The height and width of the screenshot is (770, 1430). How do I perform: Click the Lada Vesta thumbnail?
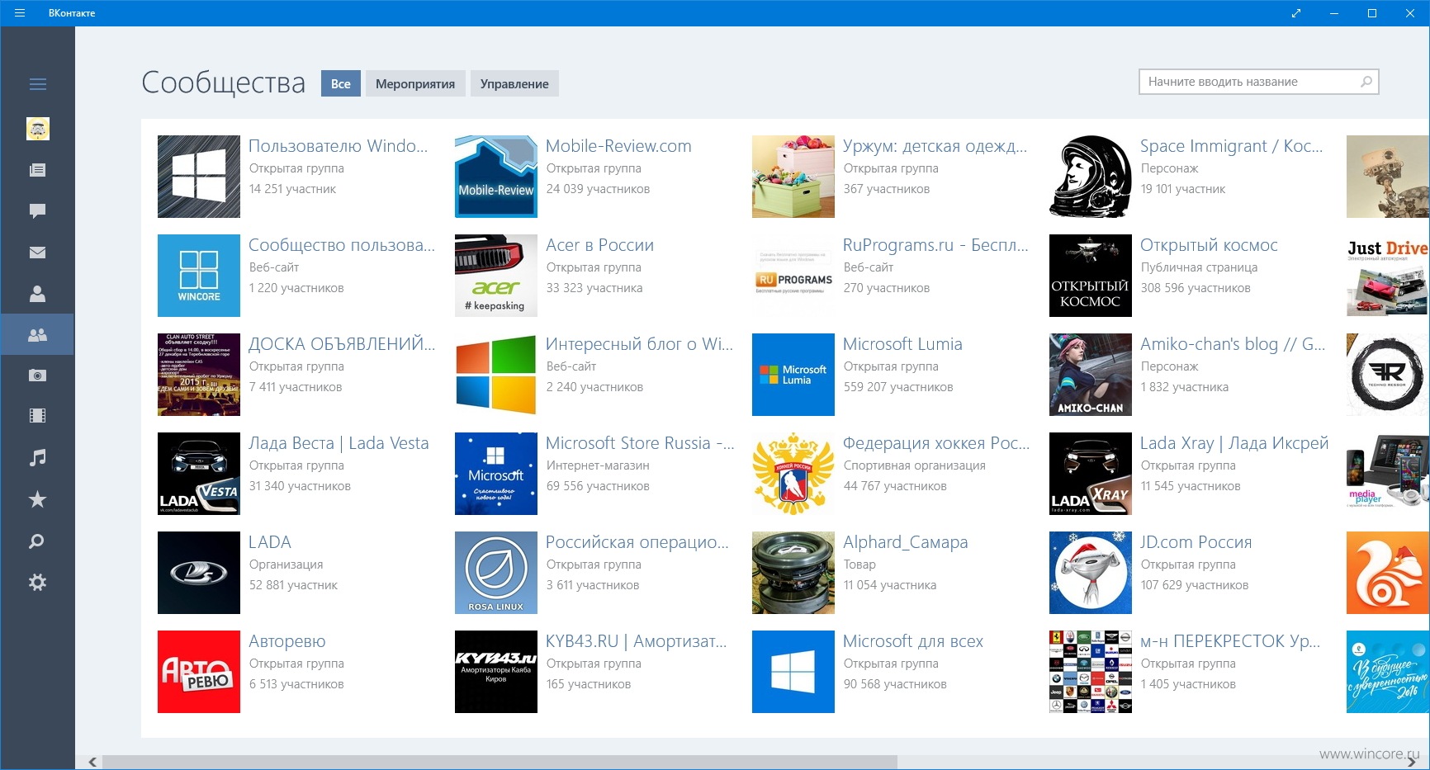point(199,474)
